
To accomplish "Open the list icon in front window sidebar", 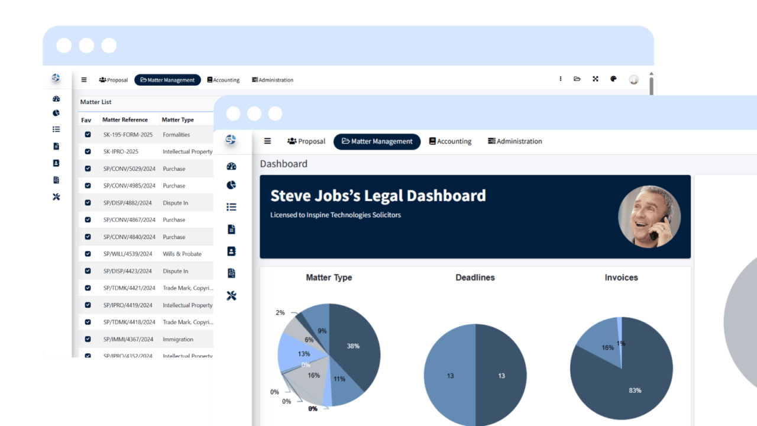I will (x=231, y=206).
